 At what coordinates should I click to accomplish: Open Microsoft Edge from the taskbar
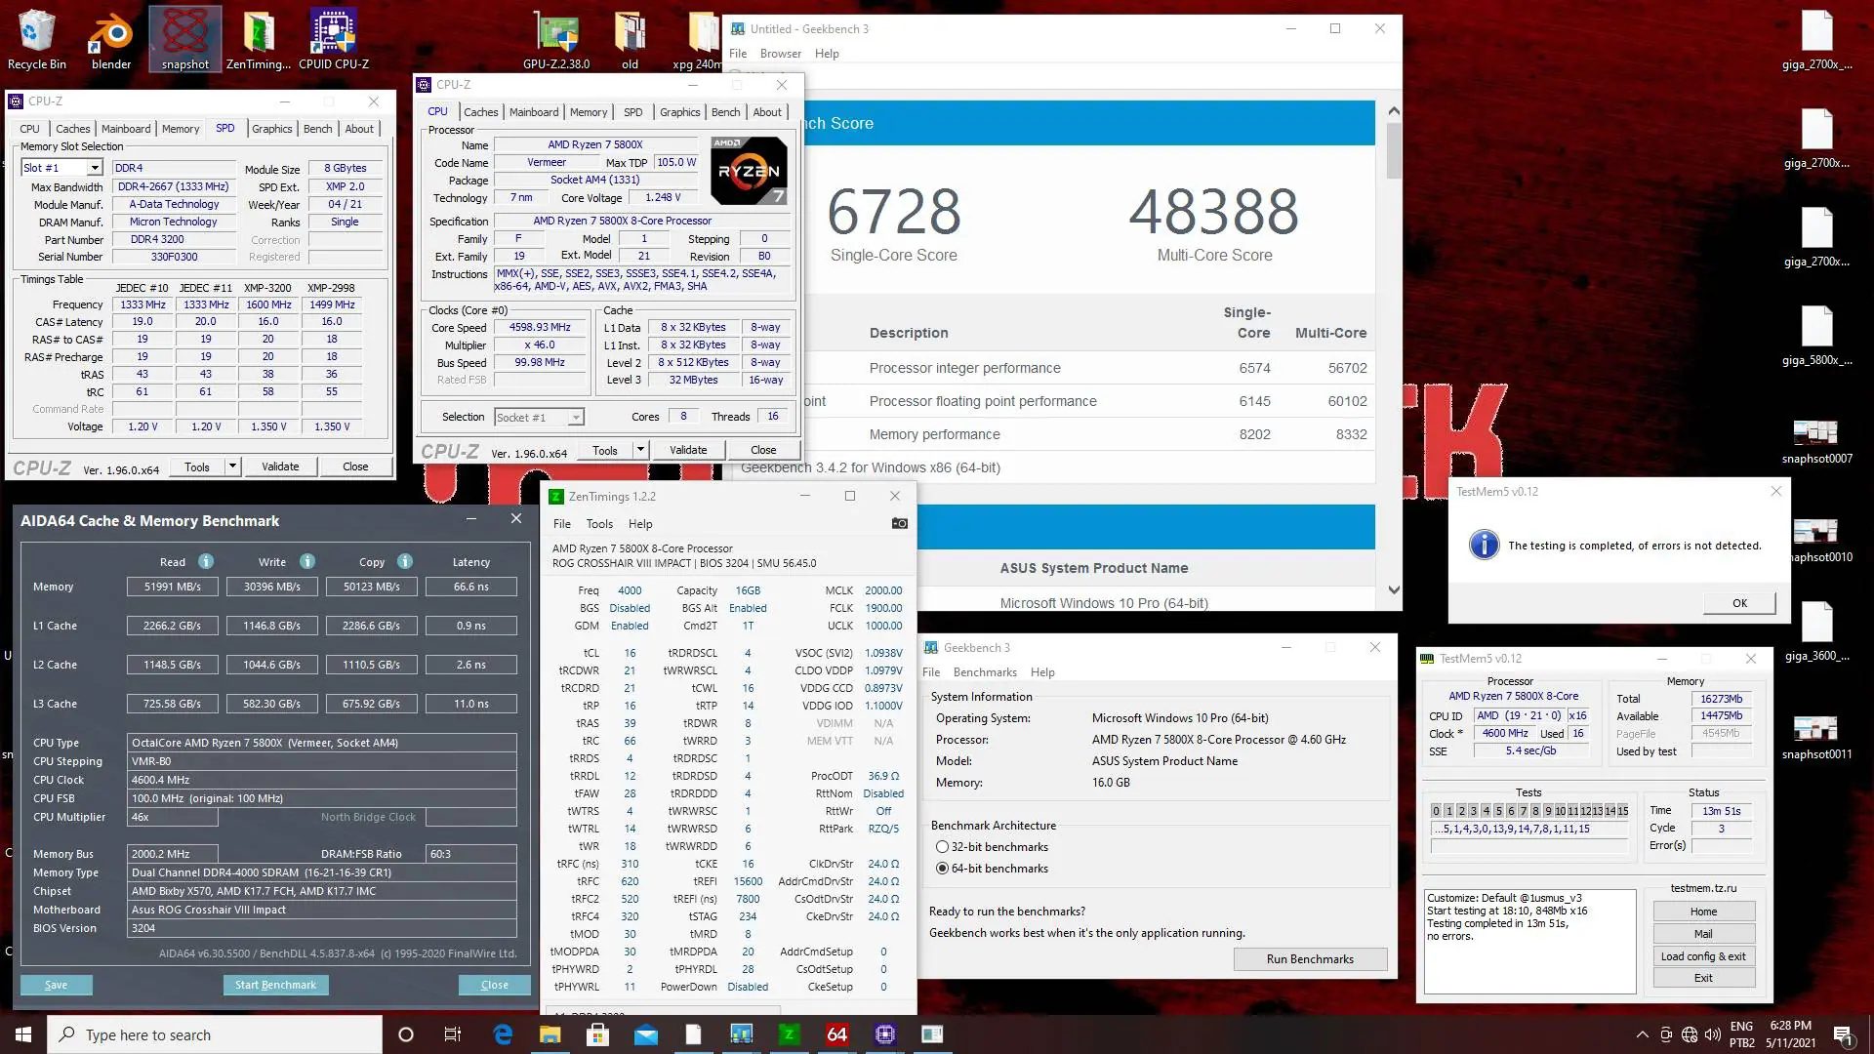[503, 1034]
